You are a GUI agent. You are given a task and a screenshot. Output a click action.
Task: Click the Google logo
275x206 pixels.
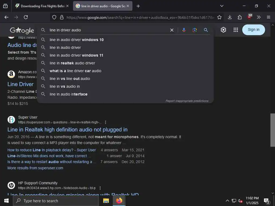click(22, 31)
